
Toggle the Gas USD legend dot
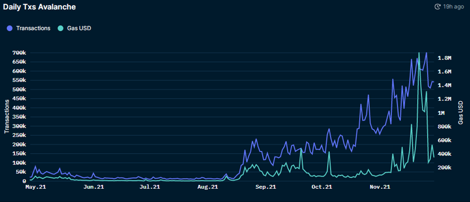pyautogui.click(x=60, y=28)
